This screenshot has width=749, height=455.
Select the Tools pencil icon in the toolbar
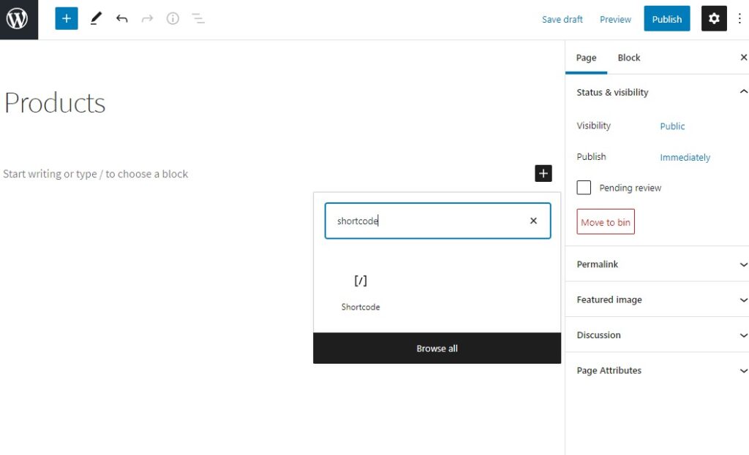(96, 18)
